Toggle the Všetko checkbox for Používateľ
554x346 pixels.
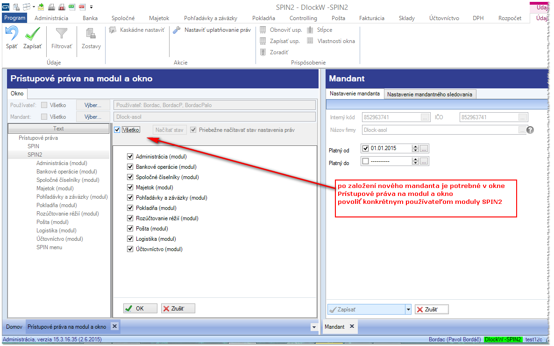tap(44, 105)
